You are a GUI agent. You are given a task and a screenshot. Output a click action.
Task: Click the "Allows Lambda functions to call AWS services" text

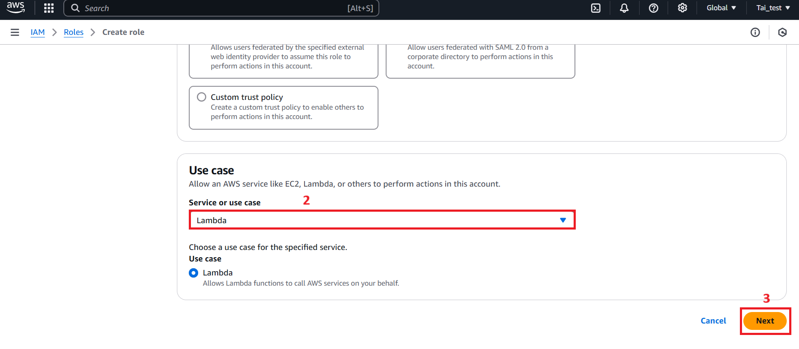(x=301, y=283)
